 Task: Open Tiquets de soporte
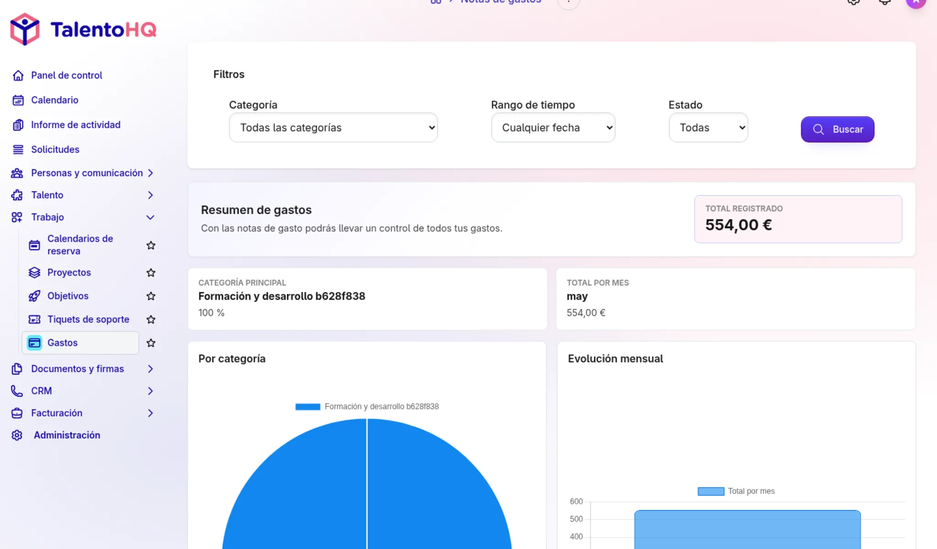point(88,319)
